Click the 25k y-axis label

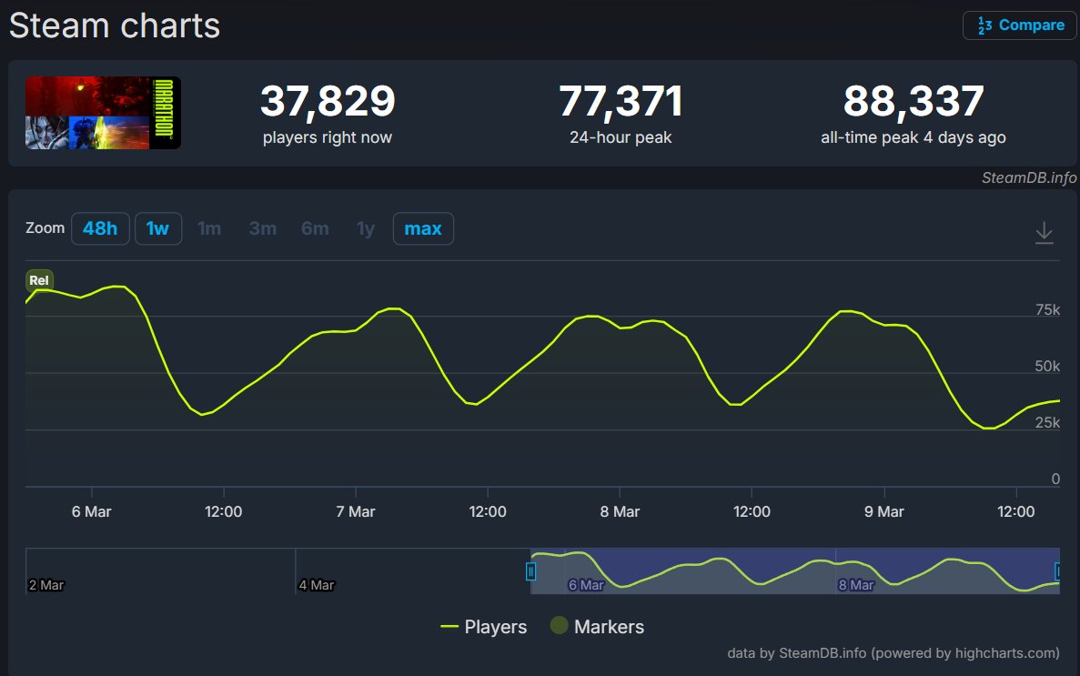click(x=1047, y=423)
